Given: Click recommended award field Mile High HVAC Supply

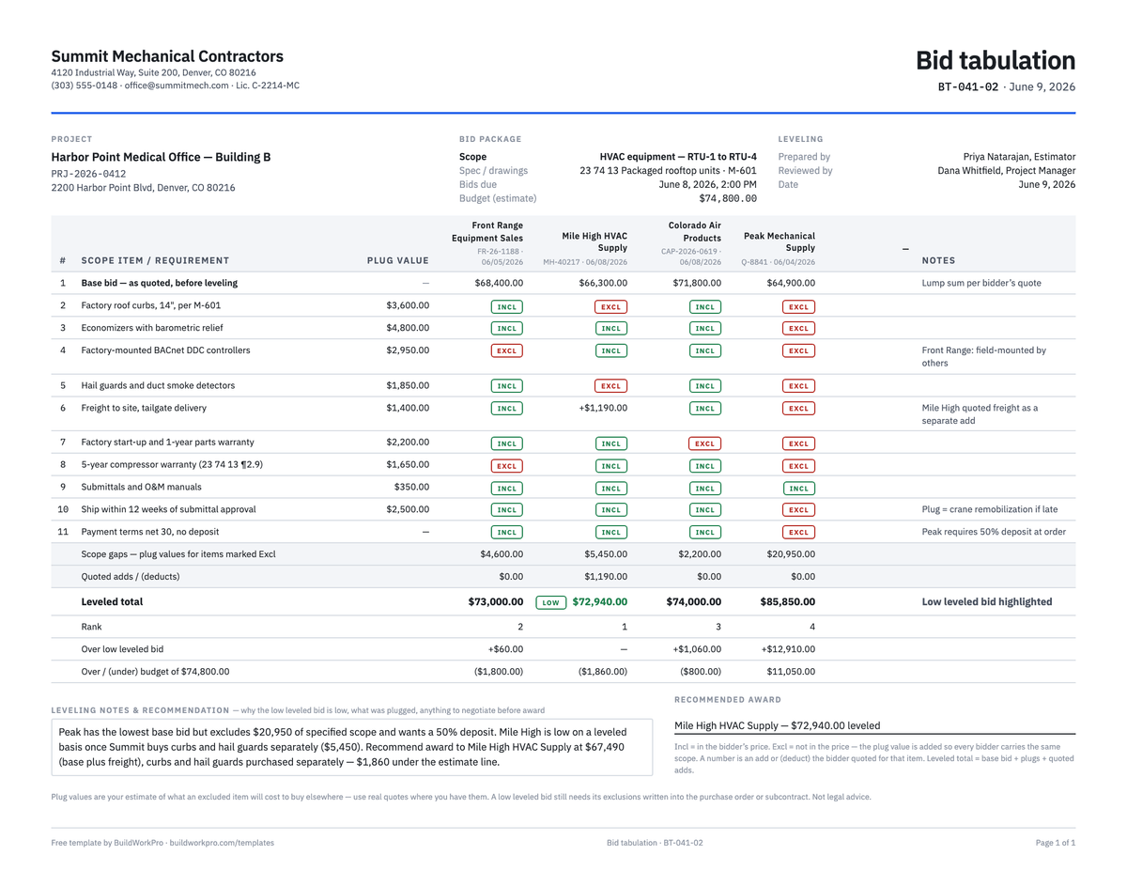Looking at the screenshot, I should [x=874, y=725].
